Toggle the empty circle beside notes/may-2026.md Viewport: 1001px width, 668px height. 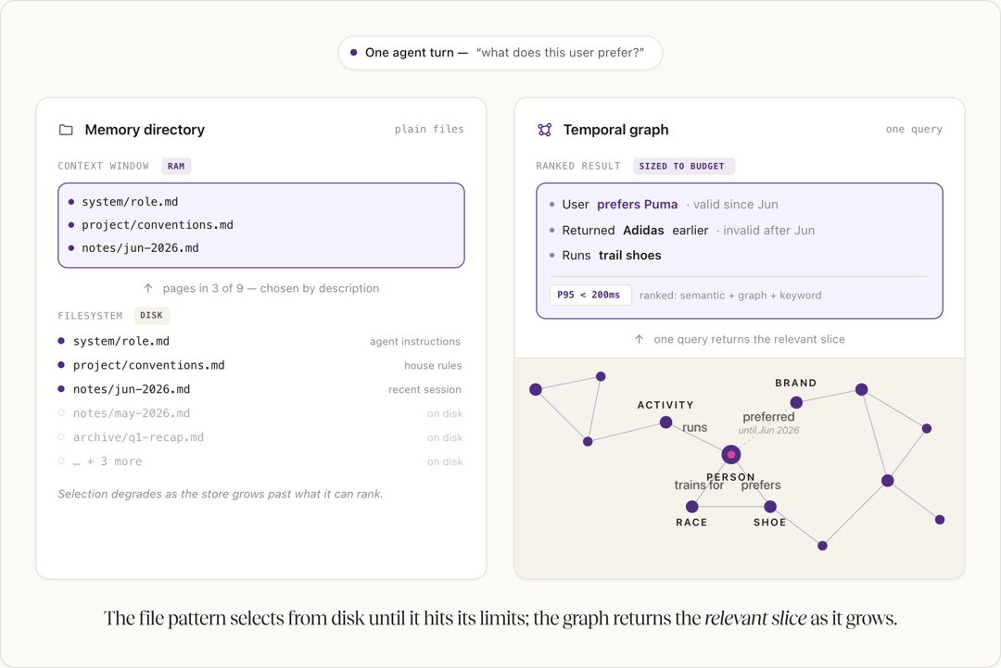[x=61, y=413]
